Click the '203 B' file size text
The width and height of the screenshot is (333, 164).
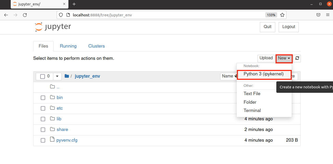pyautogui.click(x=292, y=140)
